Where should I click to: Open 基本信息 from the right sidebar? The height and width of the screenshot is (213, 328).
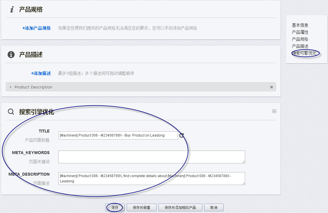pos(300,25)
